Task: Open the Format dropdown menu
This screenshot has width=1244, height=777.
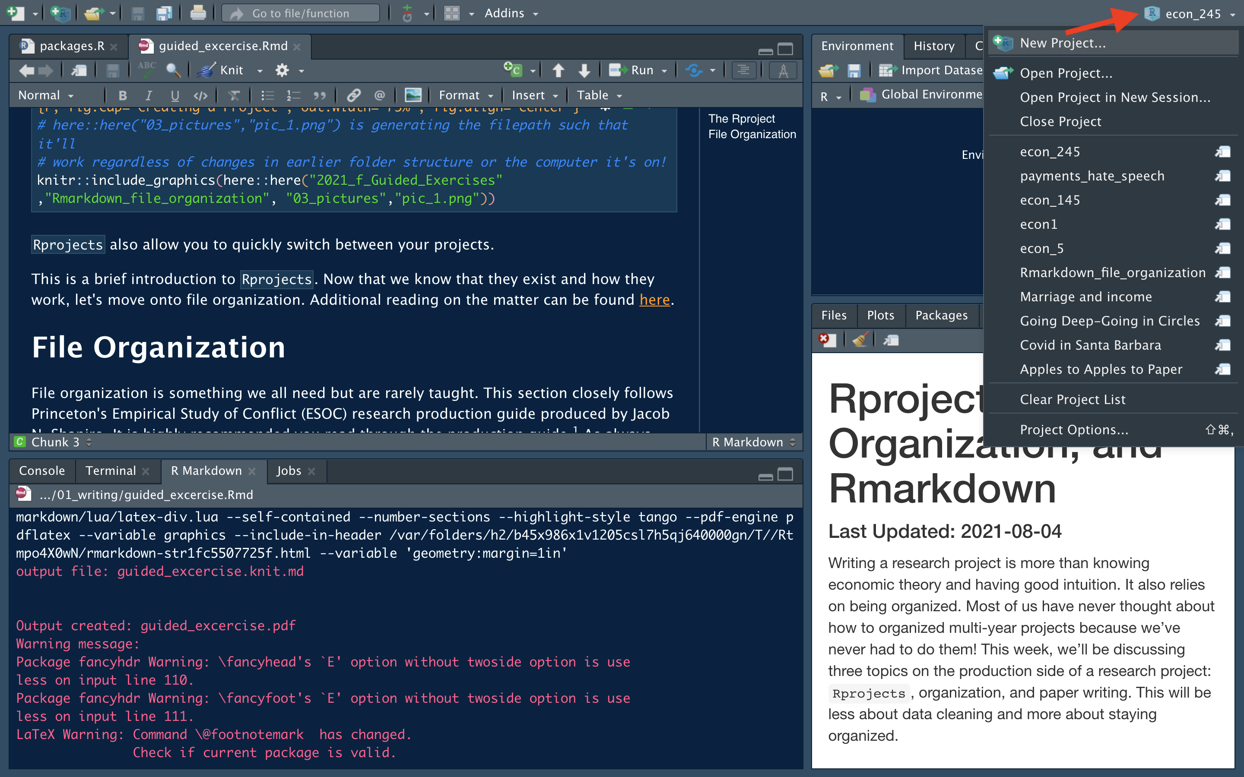Action: click(x=466, y=95)
